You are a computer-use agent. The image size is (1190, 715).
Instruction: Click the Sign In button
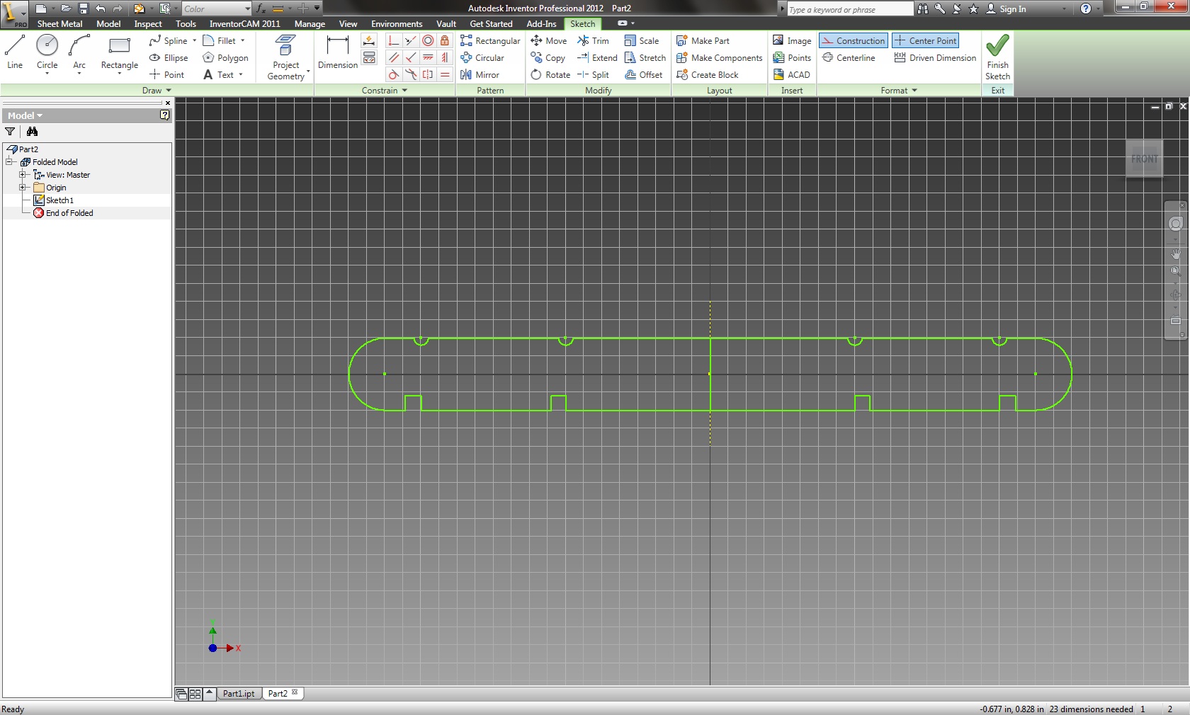1006,9
